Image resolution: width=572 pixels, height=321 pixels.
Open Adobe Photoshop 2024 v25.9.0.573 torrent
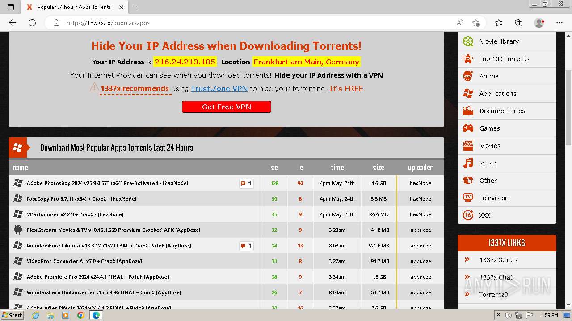tap(108, 183)
